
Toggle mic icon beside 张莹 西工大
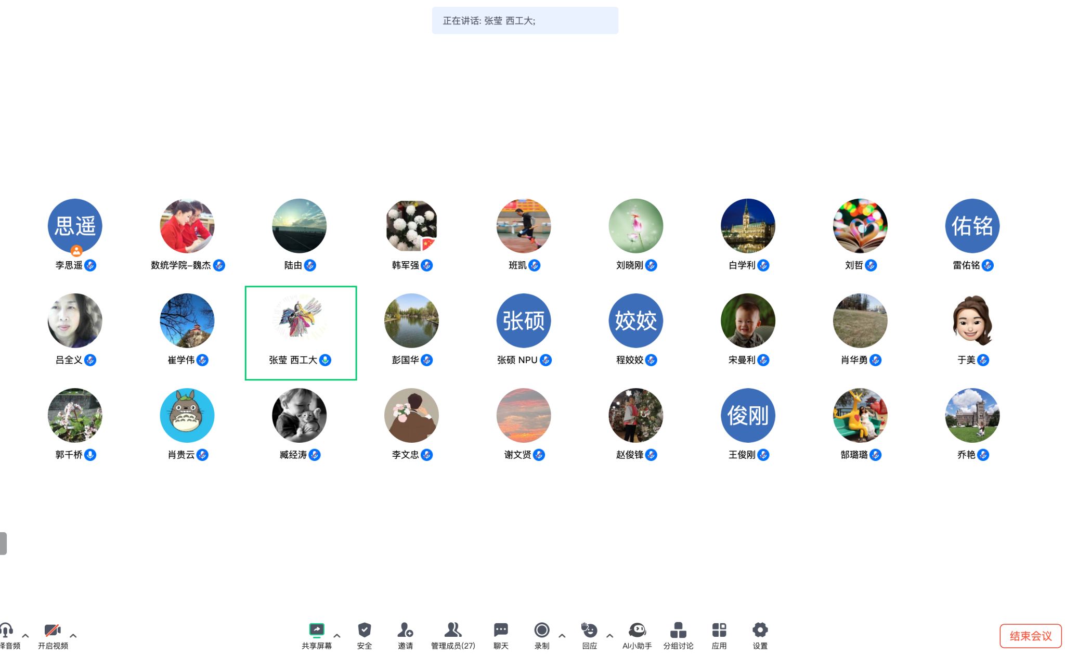click(326, 360)
